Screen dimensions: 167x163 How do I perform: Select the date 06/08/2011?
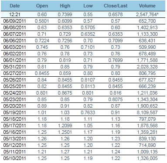pos(14,27)
